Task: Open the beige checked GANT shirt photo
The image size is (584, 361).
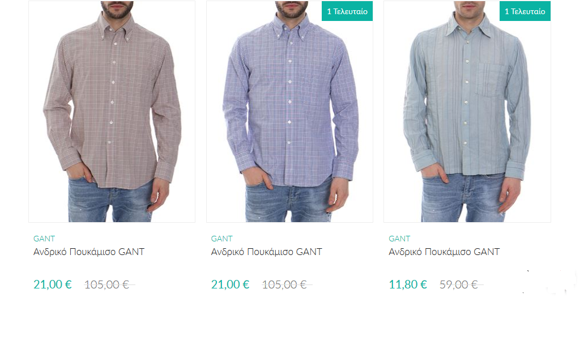Action: [x=112, y=112]
